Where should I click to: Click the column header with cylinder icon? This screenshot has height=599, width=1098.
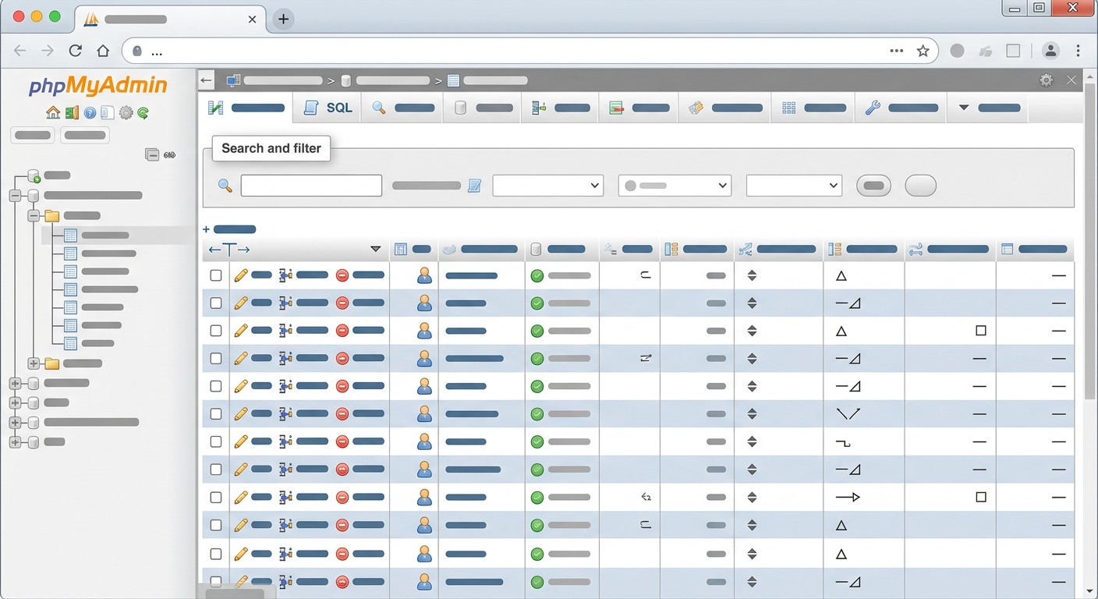point(561,250)
